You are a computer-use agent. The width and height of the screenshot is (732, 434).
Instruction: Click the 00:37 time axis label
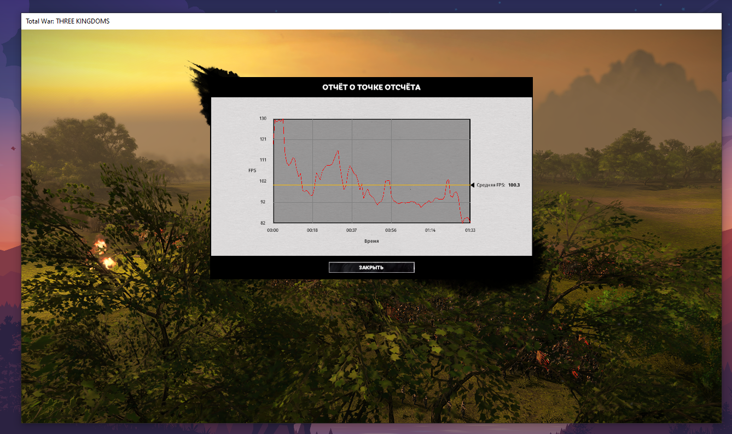[352, 231]
